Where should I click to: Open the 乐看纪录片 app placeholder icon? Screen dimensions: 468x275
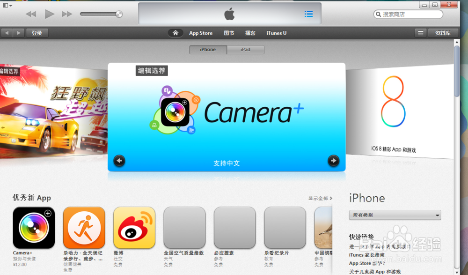coord(285,228)
